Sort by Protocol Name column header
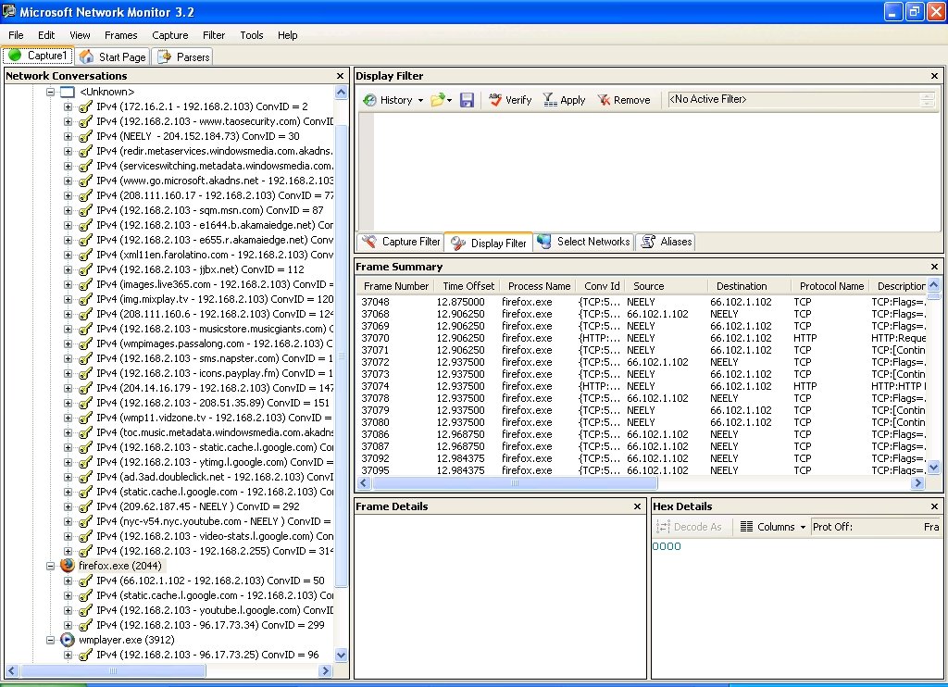This screenshot has height=687, width=948. tap(831, 286)
